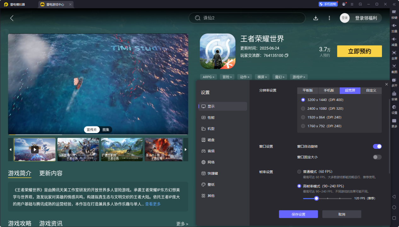The height and width of the screenshot is (227, 399).
Task: Copy the player group number 764135100
Action: (286, 56)
